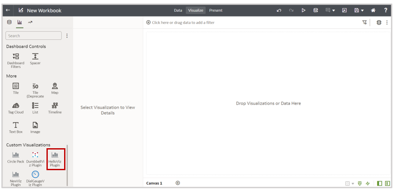Select the List visualization
This screenshot has height=190, width=395.
[35, 108]
